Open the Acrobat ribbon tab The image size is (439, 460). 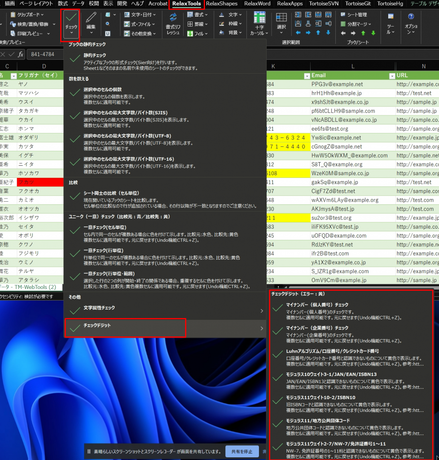[x=158, y=4]
